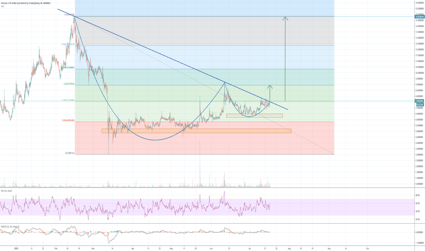Image resolution: width=425 pixels, height=251 pixels.
Task: Select the 0.5 Fibonacci level label
Action: tap(69, 84)
